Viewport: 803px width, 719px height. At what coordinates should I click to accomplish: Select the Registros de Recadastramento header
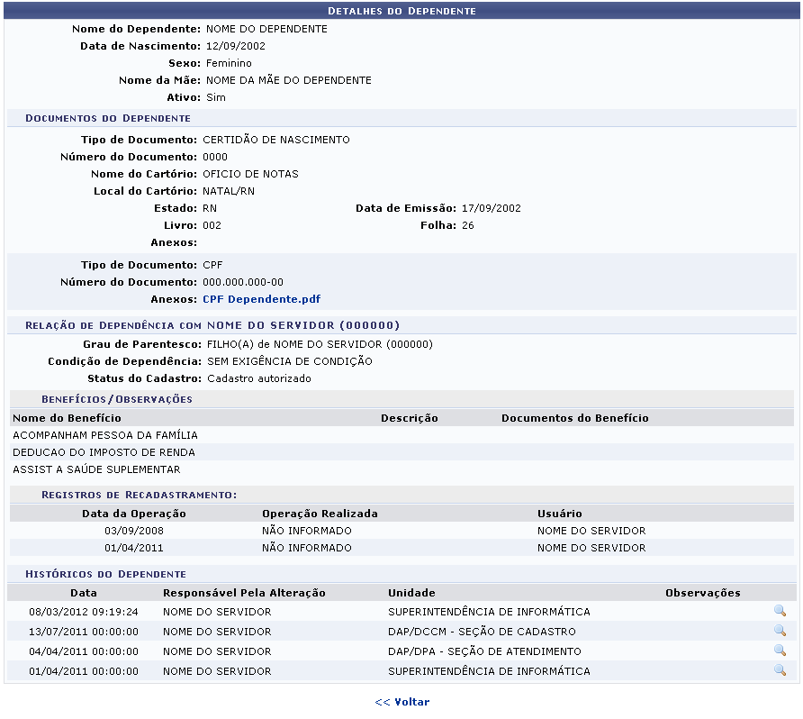point(139,495)
